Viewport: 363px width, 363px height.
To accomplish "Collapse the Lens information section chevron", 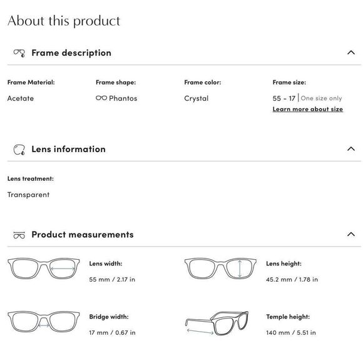I will (x=351, y=148).
